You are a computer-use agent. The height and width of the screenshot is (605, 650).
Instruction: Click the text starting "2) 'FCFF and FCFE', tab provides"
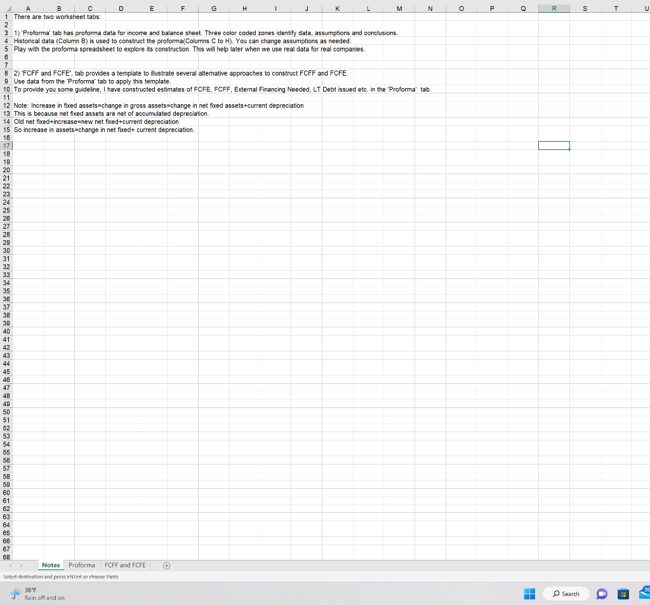(x=181, y=73)
